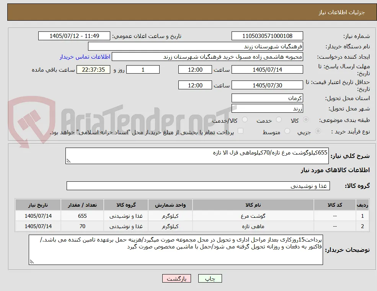The width and height of the screenshot is (377, 291).
Task: Click the goods group field غذا و نوشیدنی
Action: coord(198,186)
